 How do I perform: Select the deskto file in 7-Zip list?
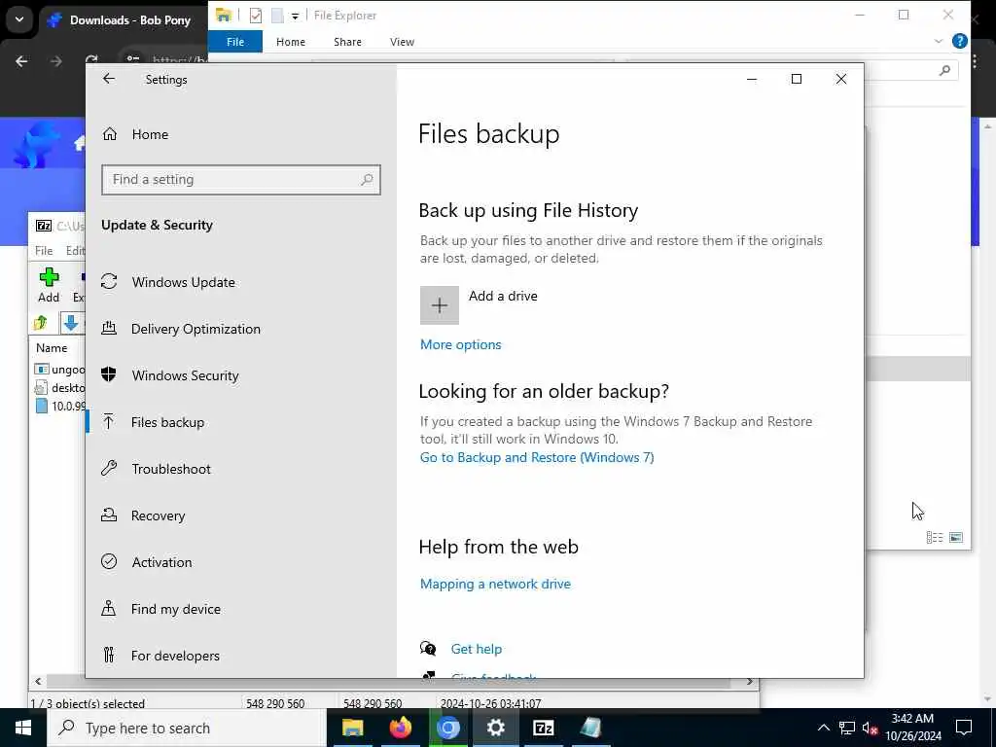(59, 387)
